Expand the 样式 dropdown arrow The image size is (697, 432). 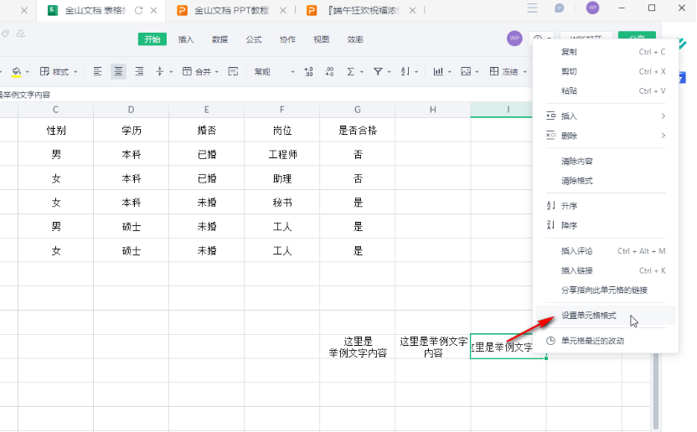click(x=75, y=72)
